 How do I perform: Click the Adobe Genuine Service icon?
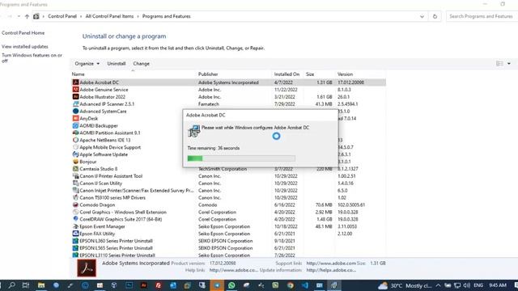(x=75, y=90)
